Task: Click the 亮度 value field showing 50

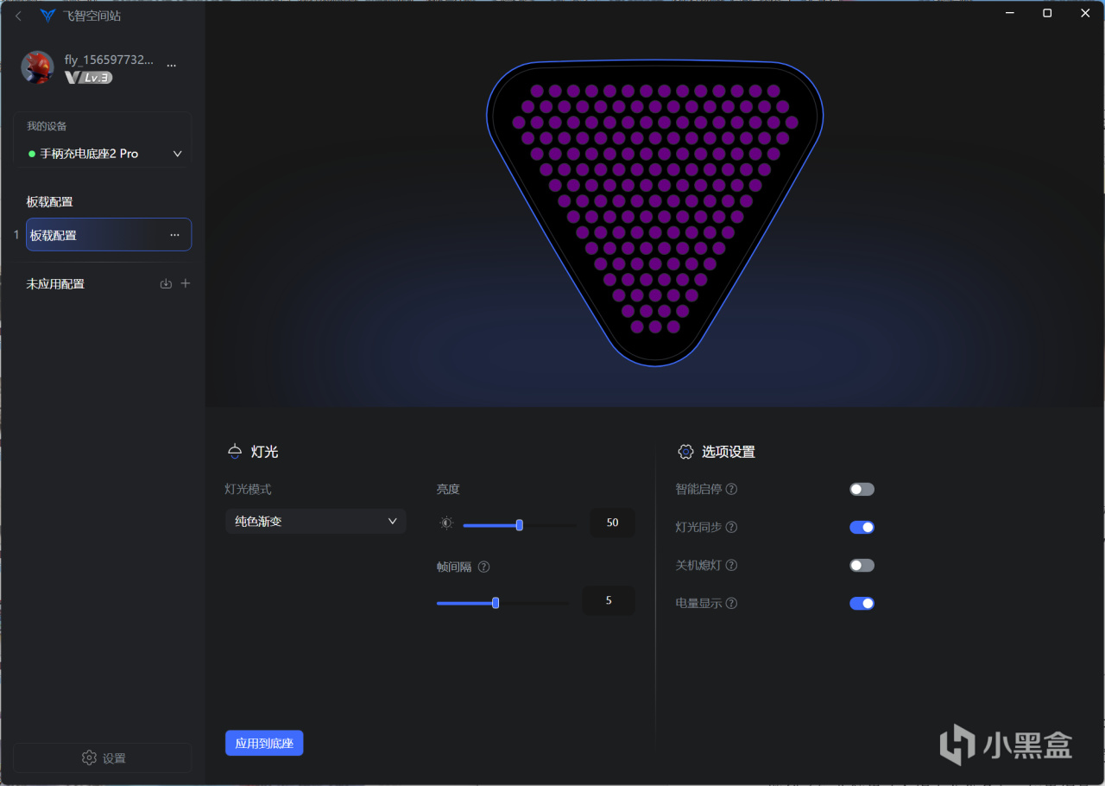Action: pyautogui.click(x=612, y=523)
